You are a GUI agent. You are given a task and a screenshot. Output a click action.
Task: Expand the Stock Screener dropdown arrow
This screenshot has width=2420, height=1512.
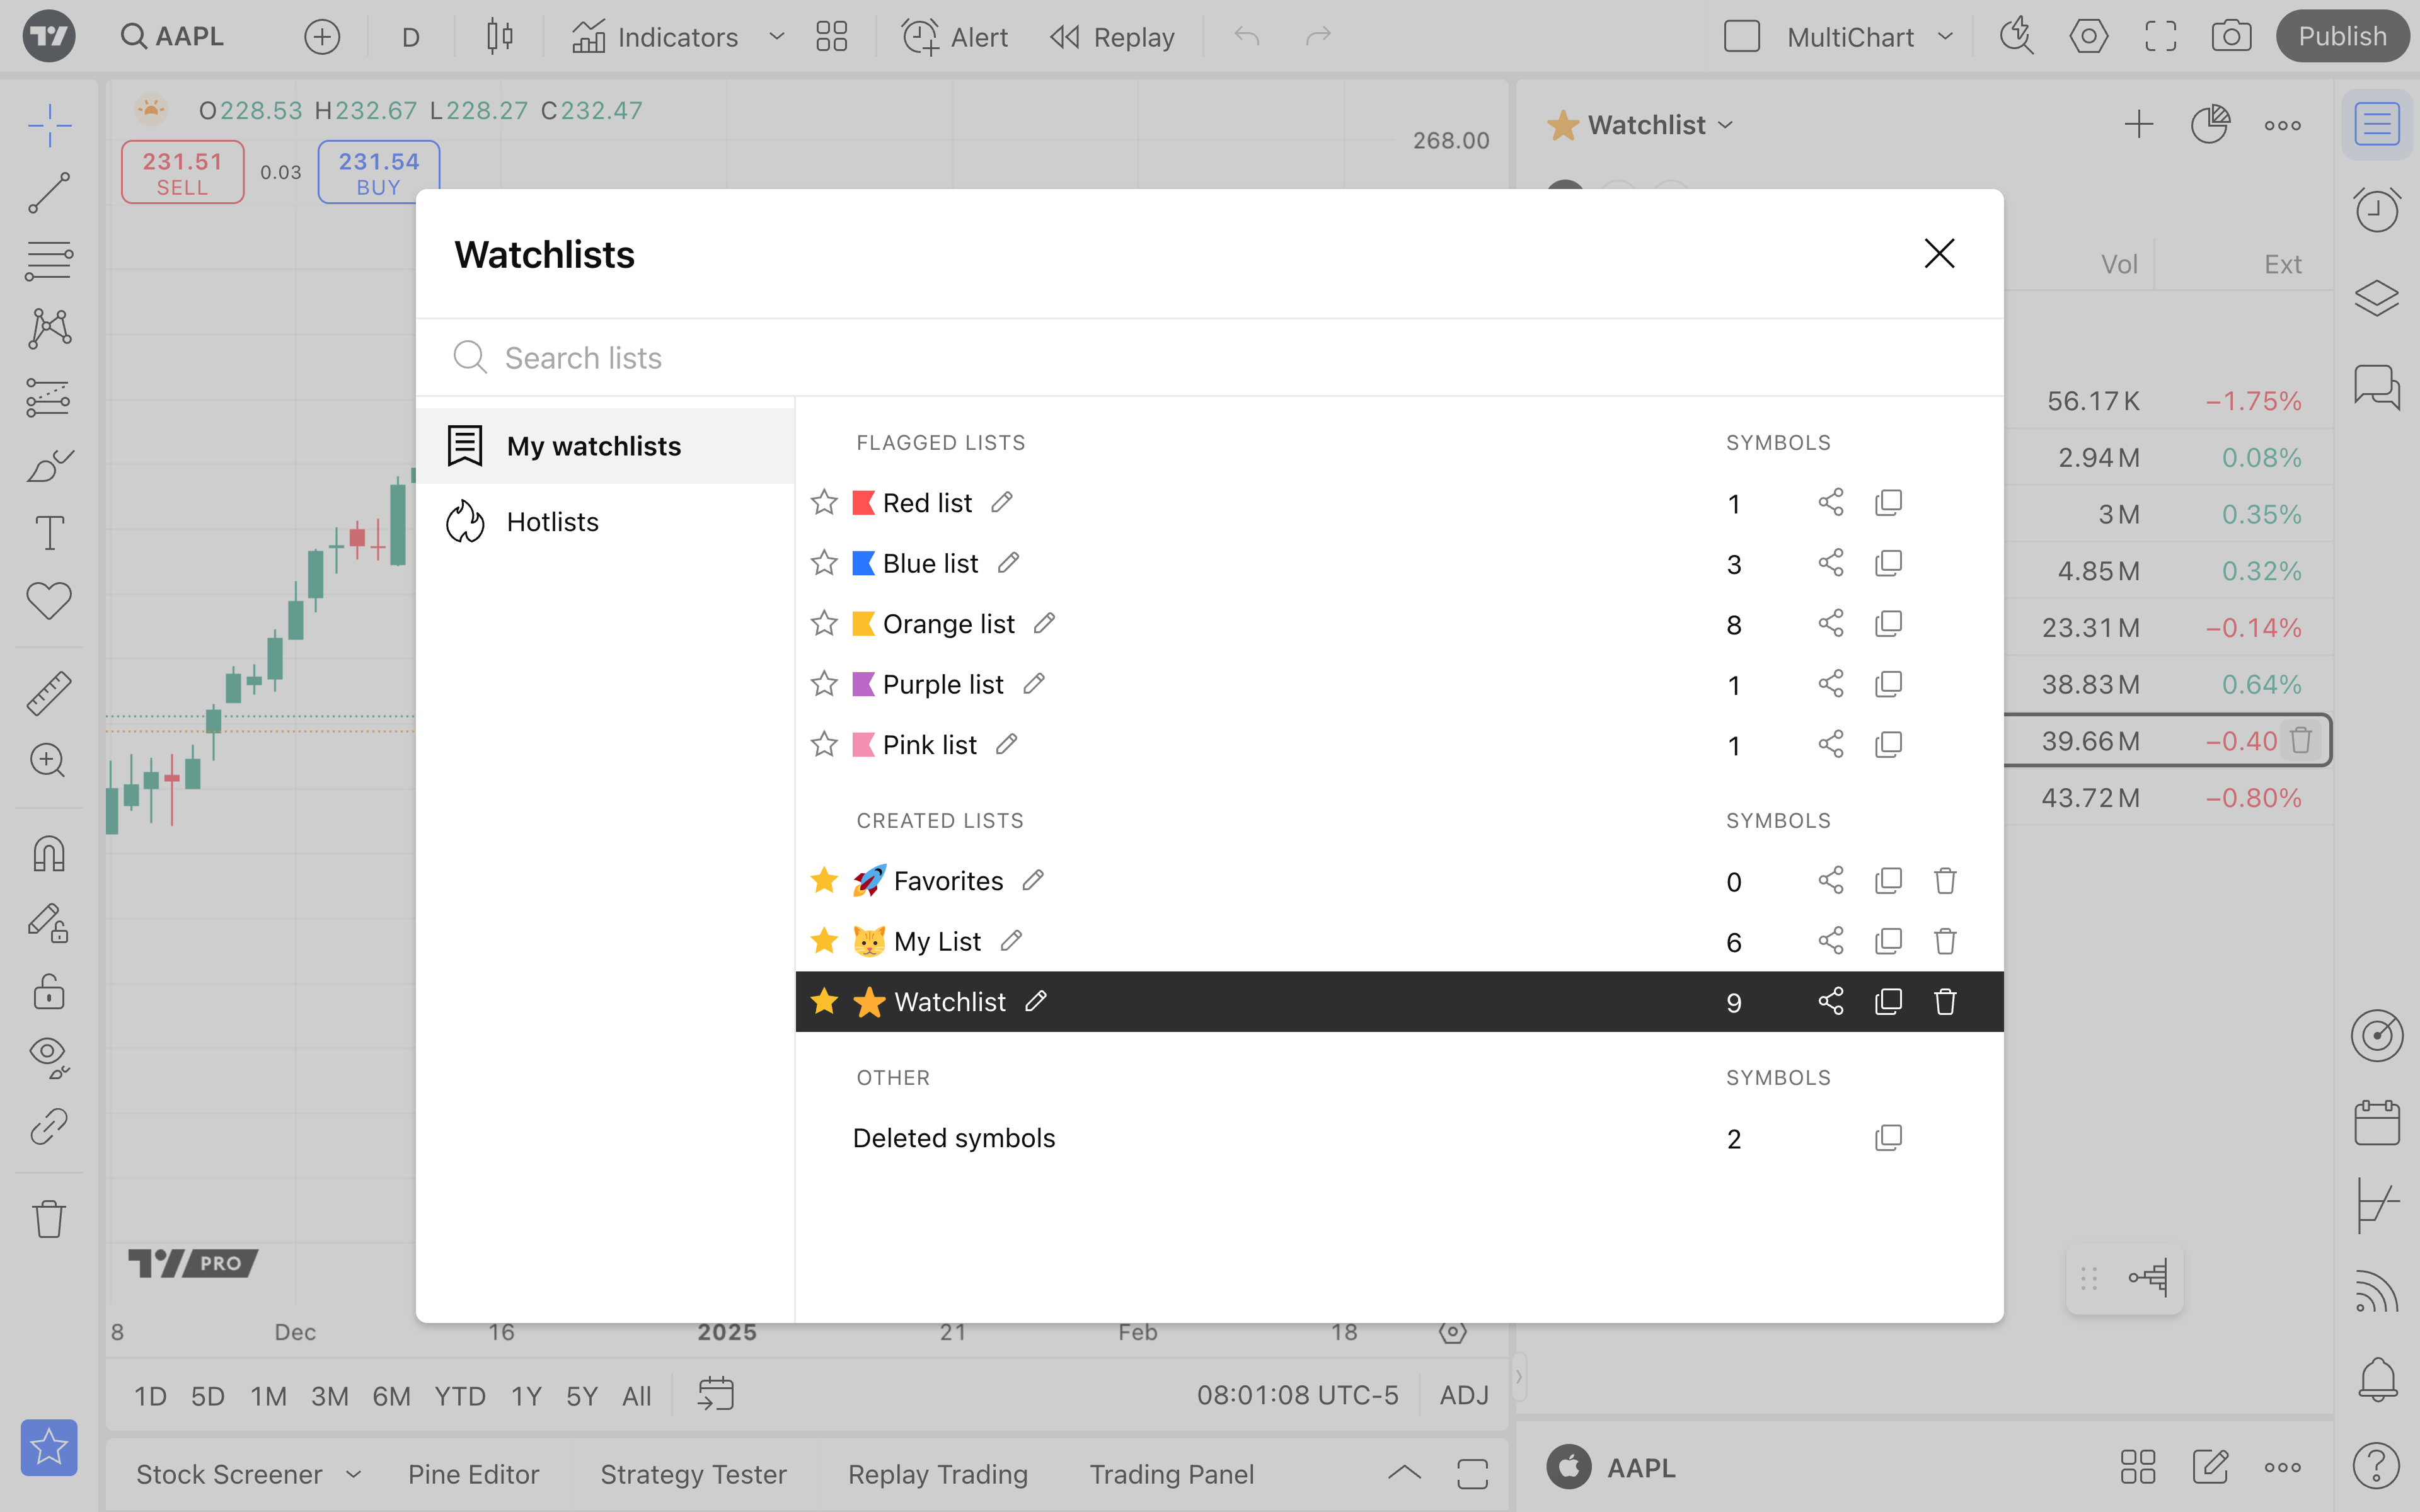353,1474
